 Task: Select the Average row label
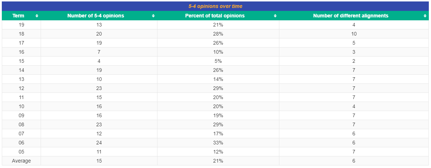[x=21, y=161]
